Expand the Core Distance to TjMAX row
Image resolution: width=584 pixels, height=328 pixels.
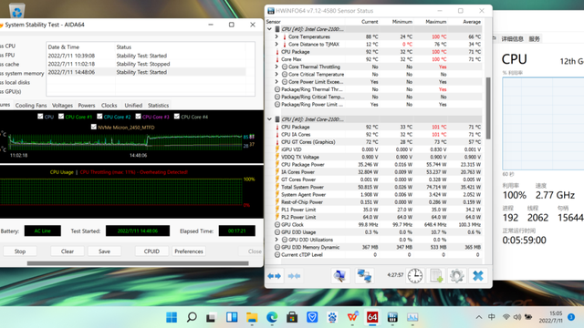click(x=276, y=44)
